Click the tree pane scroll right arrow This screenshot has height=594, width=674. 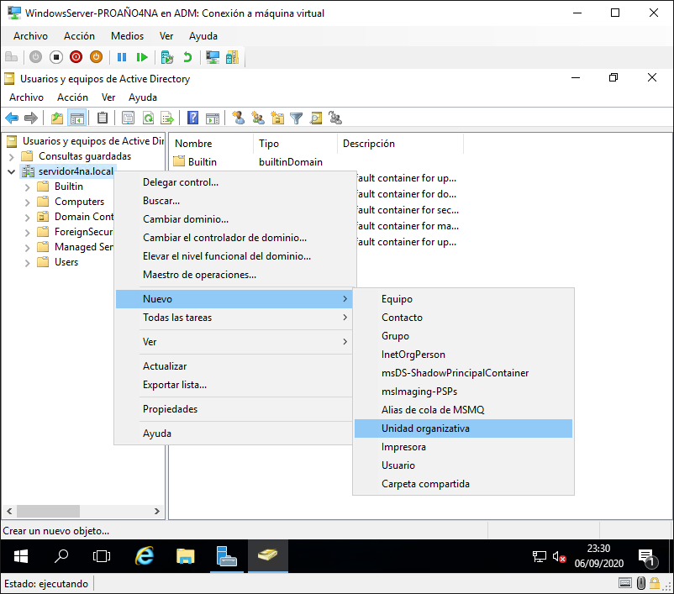tap(157, 511)
